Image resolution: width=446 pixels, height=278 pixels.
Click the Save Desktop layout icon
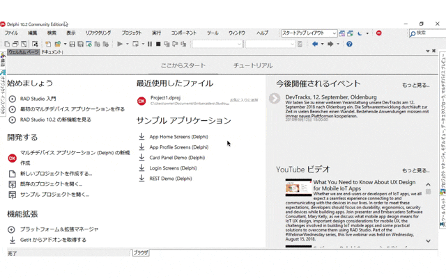(x=342, y=33)
